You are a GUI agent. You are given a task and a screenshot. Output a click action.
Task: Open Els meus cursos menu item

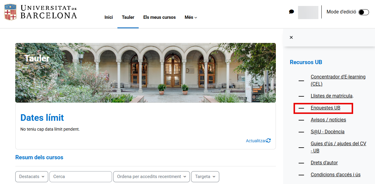[x=159, y=17]
